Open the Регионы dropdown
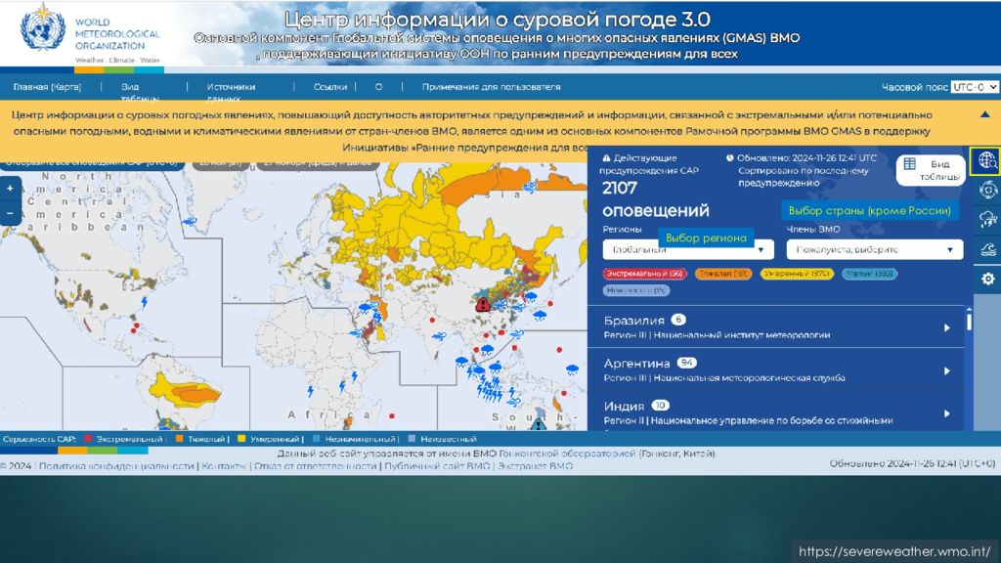The width and height of the screenshot is (1001, 563). pos(688,249)
